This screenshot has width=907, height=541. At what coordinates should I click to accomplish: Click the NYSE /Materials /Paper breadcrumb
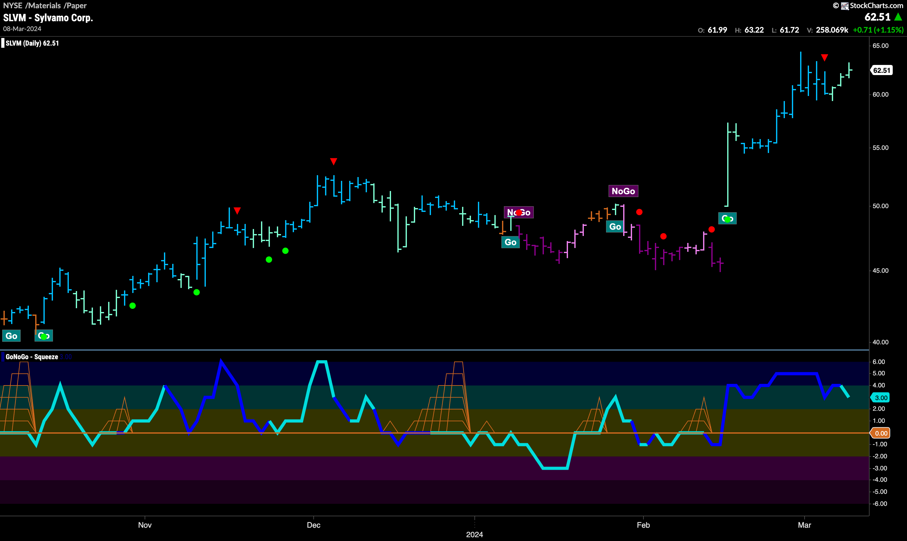[x=45, y=5]
